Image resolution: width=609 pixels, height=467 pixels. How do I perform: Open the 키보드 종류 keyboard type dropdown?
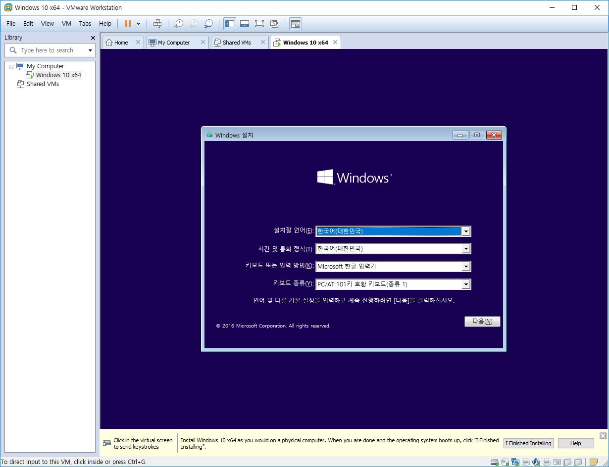point(465,284)
